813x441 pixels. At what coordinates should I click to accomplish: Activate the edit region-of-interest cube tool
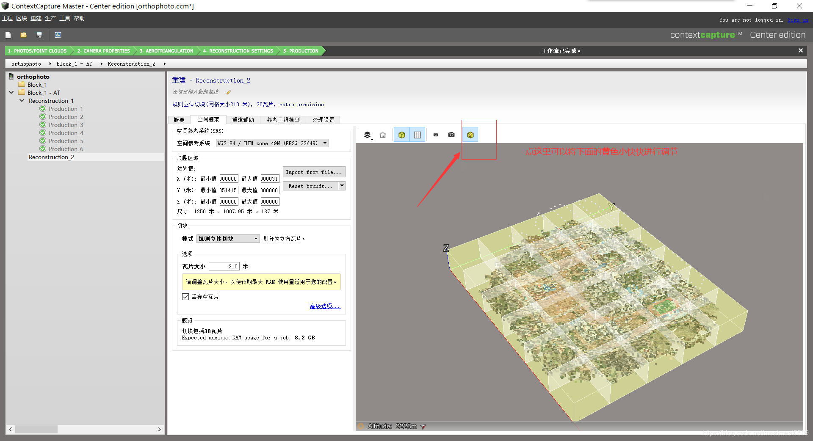pos(470,135)
